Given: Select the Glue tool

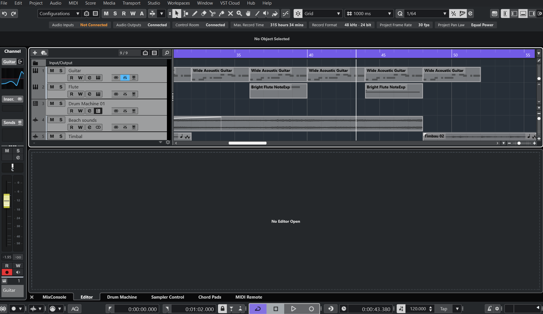Looking at the screenshot, I should (221, 13).
